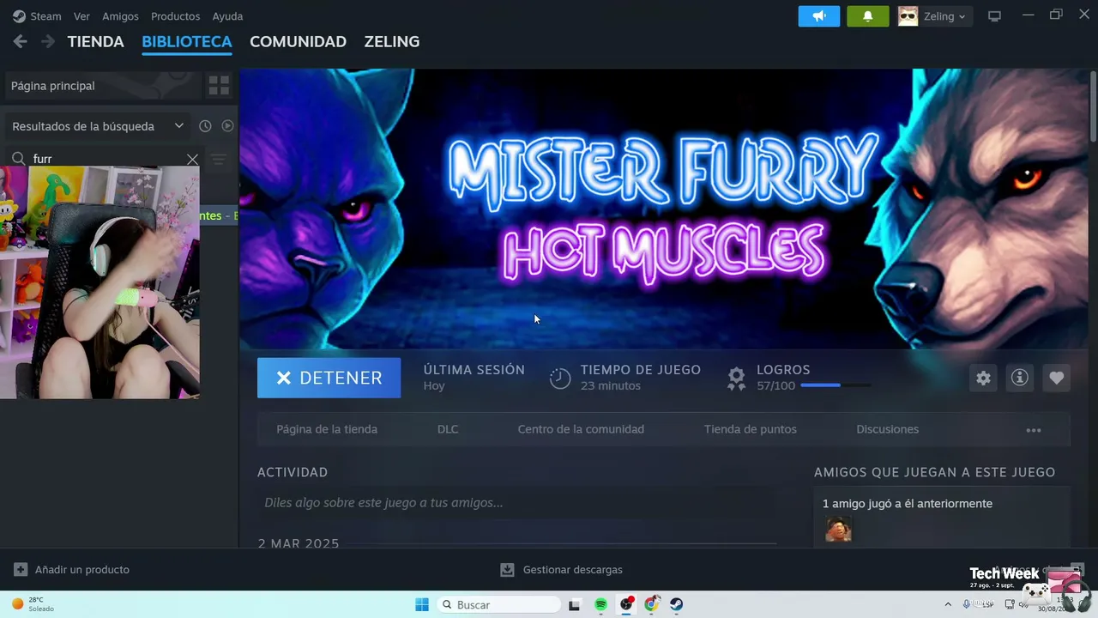The width and height of the screenshot is (1098, 618).
Task: Sort library by recent activity clock icon
Action: point(205,126)
